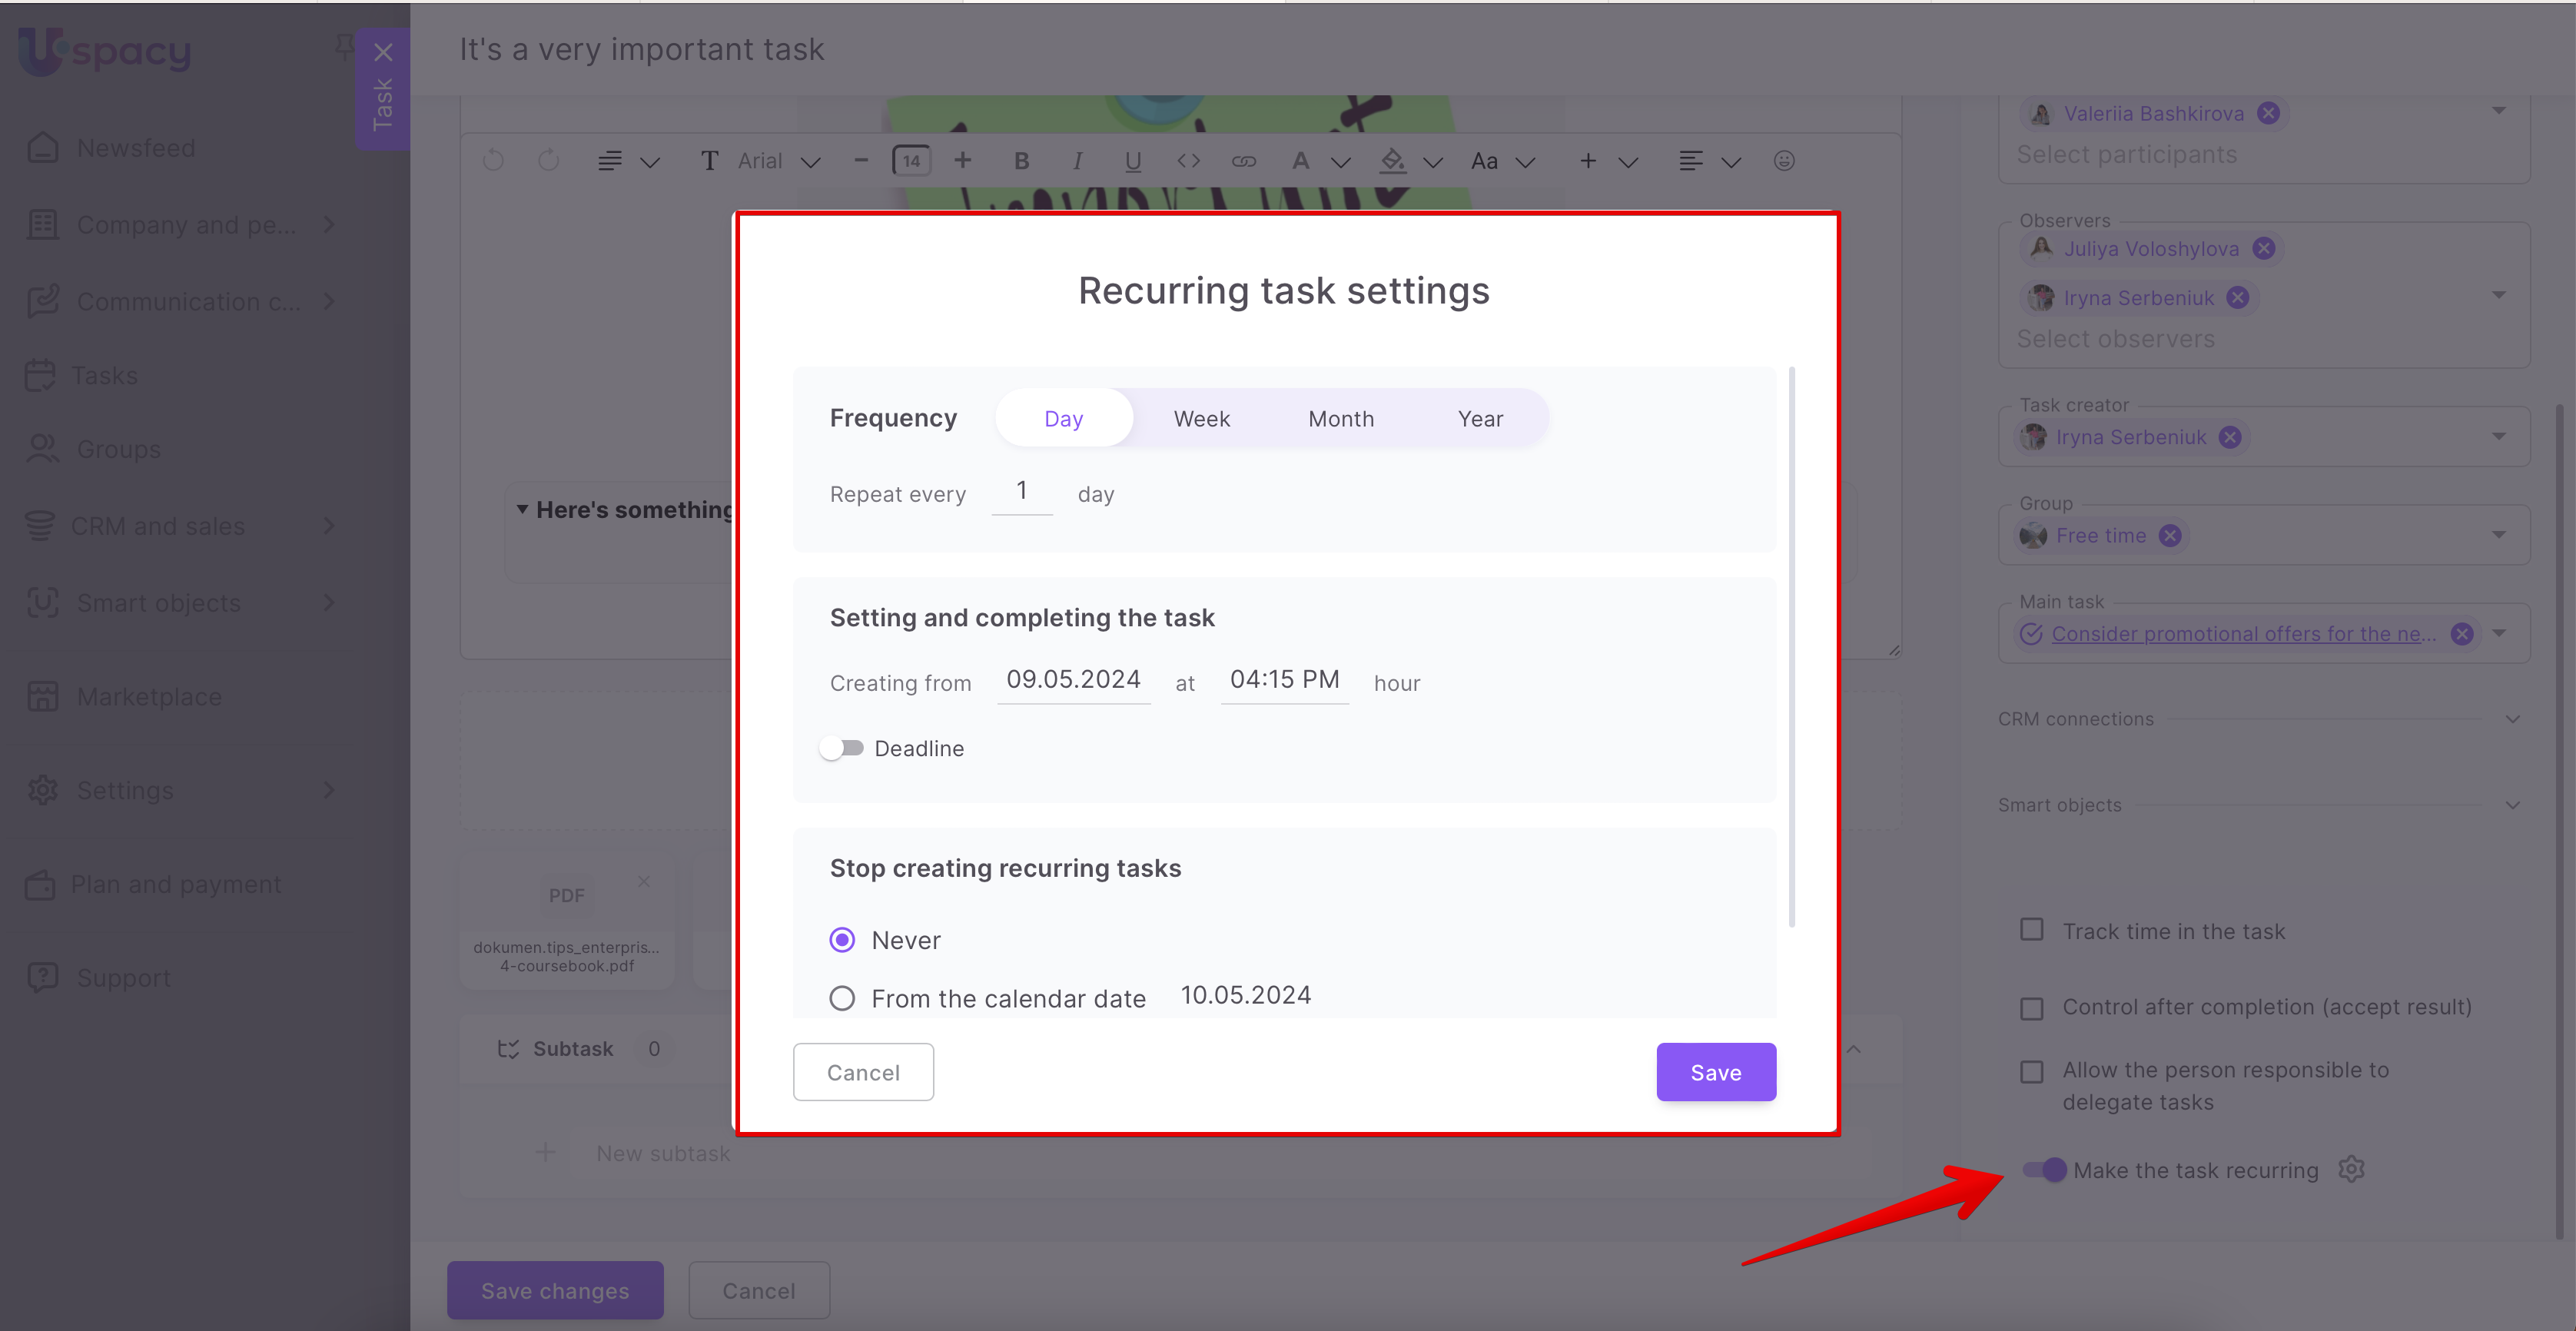2576x1331 pixels.
Task: Click the code block icon
Action: (1188, 161)
